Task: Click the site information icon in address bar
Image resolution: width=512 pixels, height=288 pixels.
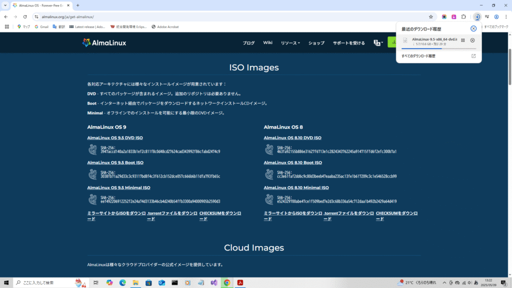Action: (x=36, y=16)
